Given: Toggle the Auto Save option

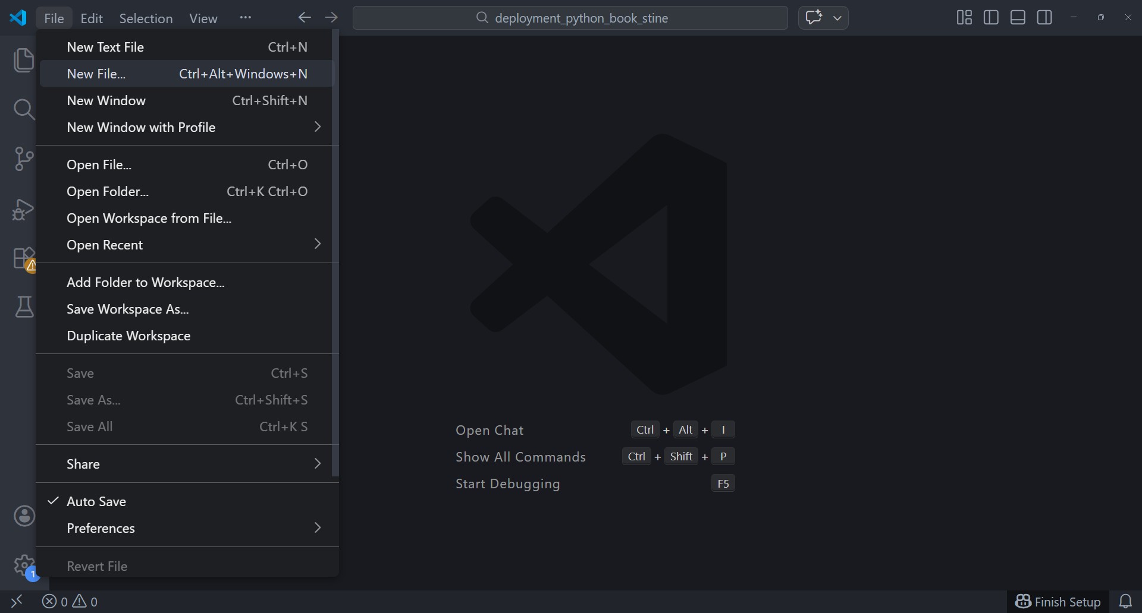Looking at the screenshot, I should coord(96,501).
